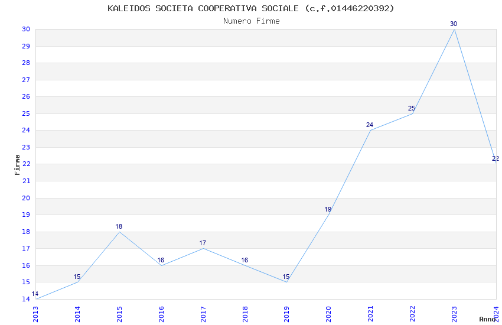Click y-axis tick value 20
Screen dimensions: 502x325
pyautogui.click(x=26, y=198)
